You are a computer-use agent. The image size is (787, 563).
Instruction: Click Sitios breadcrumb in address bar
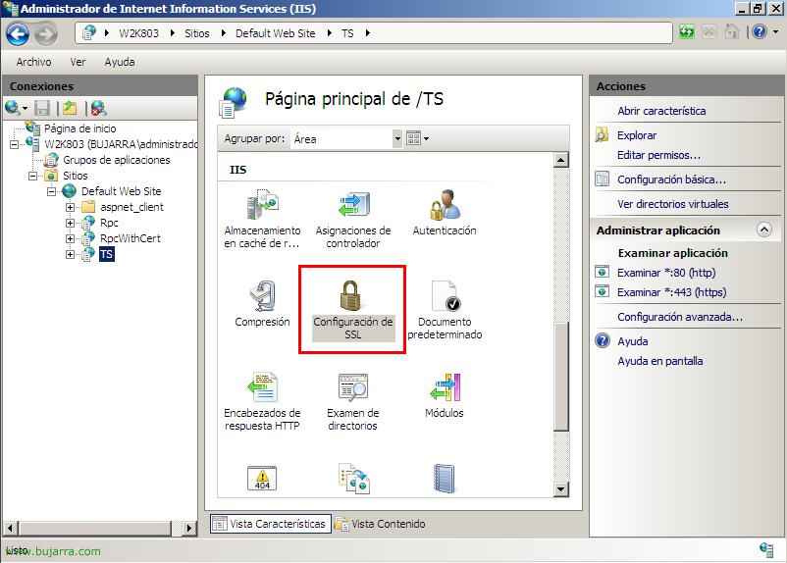[196, 33]
